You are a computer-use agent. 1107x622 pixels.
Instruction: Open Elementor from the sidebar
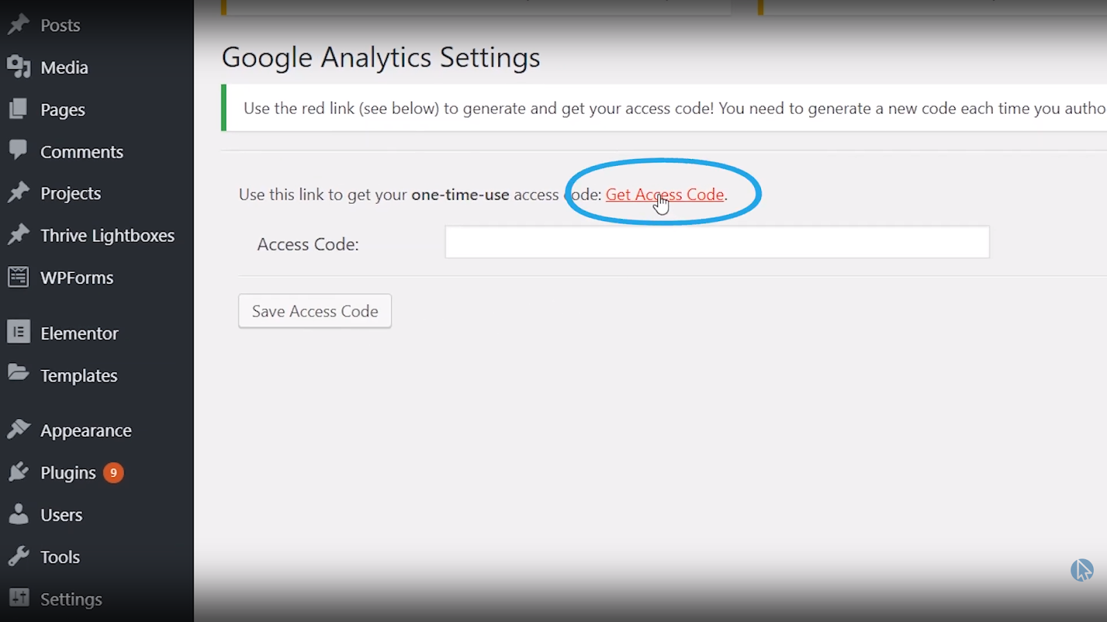point(80,333)
